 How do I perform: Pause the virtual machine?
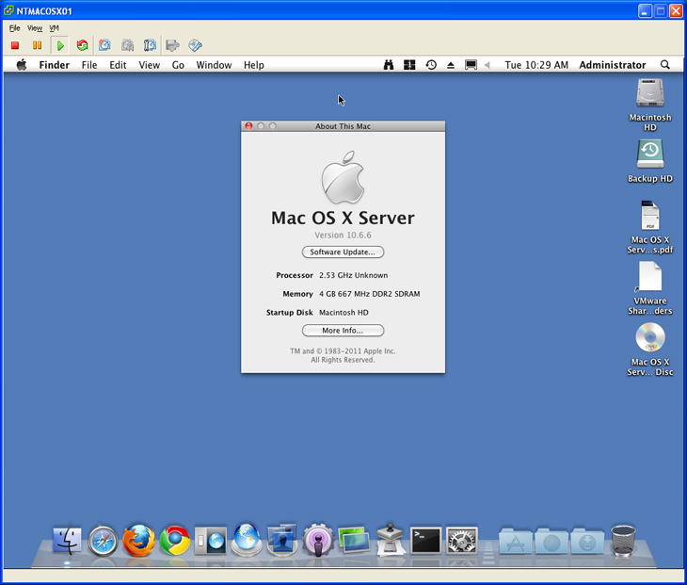(x=38, y=45)
